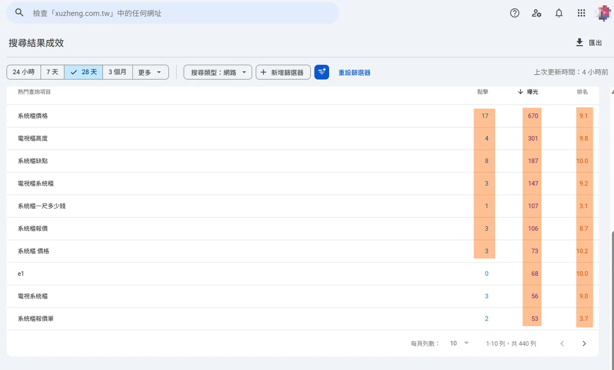Sort by the 點擊 column header
This screenshot has height=370, width=614.
click(x=482, y=92)
